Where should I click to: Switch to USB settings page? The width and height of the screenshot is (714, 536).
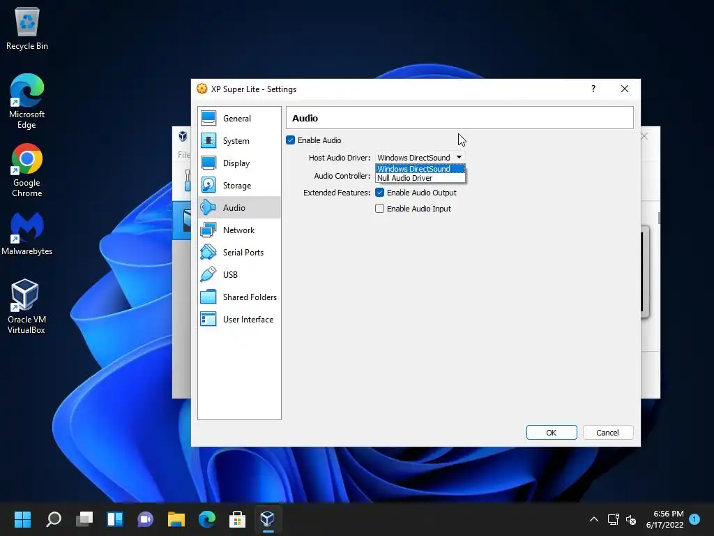click(240, 274)
